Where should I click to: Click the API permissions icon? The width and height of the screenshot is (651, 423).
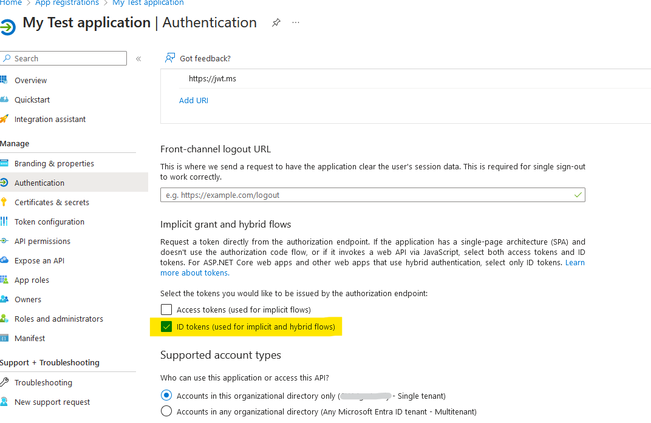coord(4,241)
